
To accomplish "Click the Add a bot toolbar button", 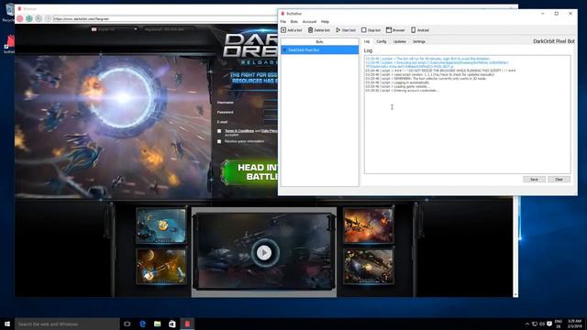I will coord(292,30).
